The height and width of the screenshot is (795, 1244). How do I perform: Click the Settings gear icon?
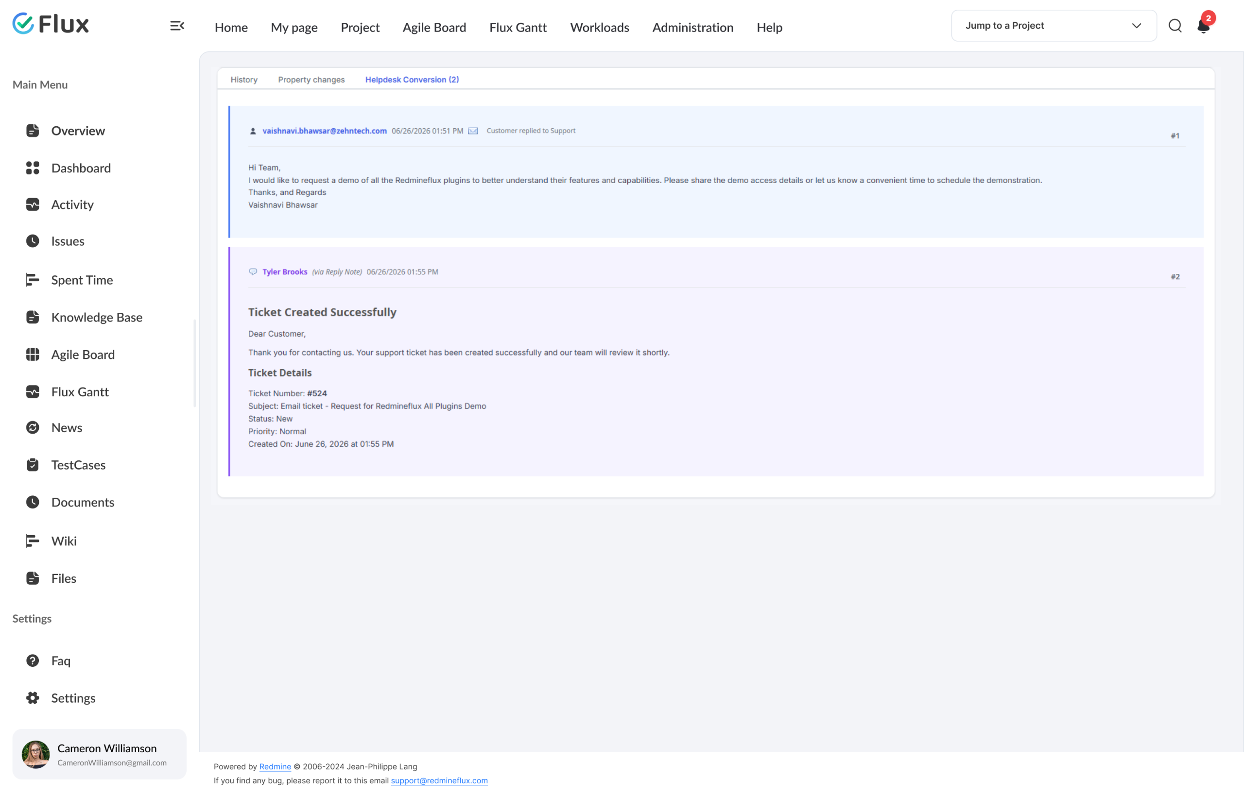pos(33,697)
